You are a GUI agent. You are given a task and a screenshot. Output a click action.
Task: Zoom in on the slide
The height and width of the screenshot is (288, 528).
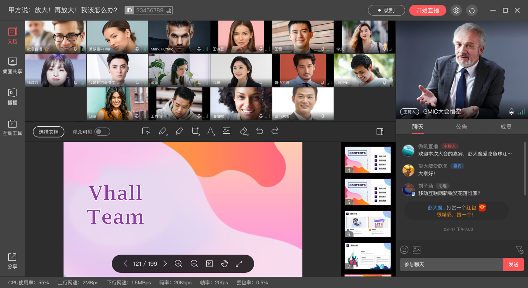click(178, 263)
